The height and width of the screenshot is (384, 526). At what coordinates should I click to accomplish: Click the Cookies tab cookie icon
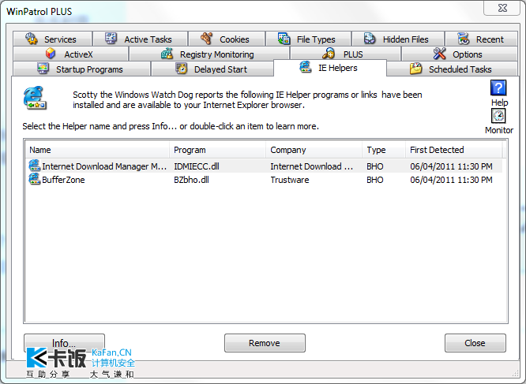(x=206, y=39)
